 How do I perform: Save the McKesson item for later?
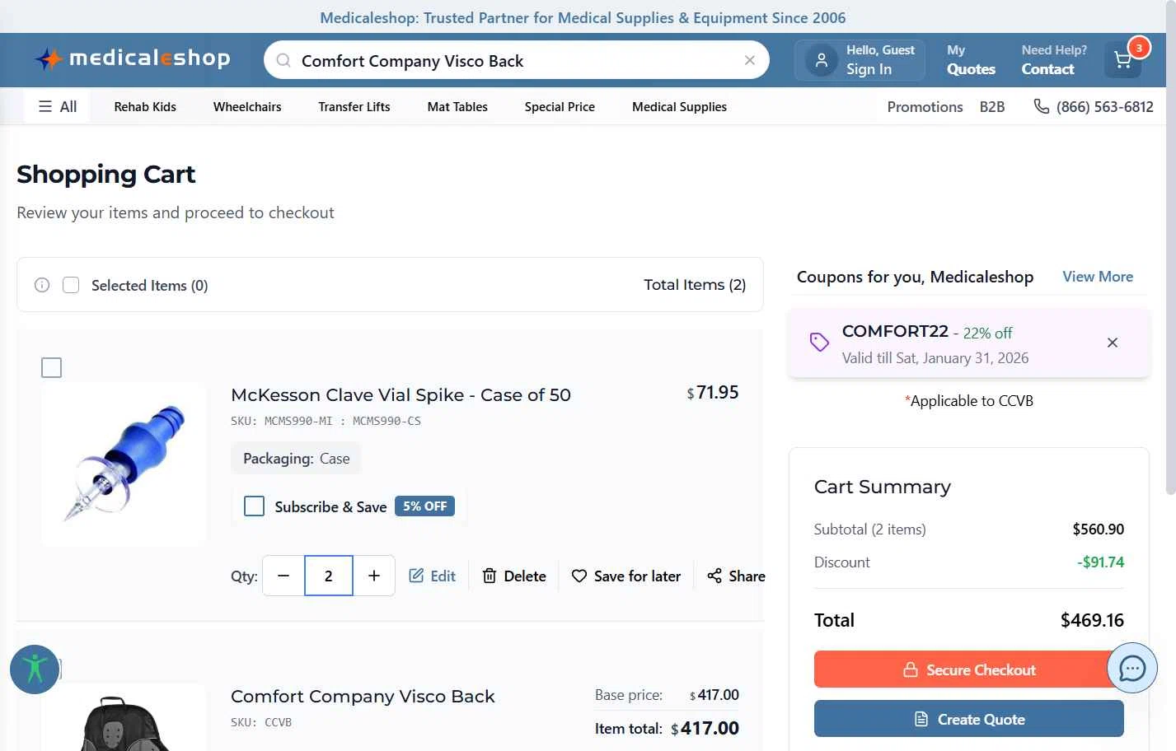pyautogui.click(x=626, y=576)
